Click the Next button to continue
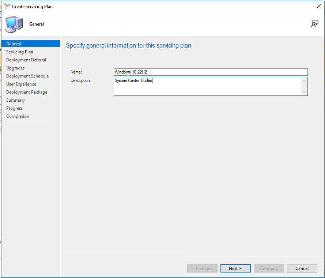 tap(235, 268)
